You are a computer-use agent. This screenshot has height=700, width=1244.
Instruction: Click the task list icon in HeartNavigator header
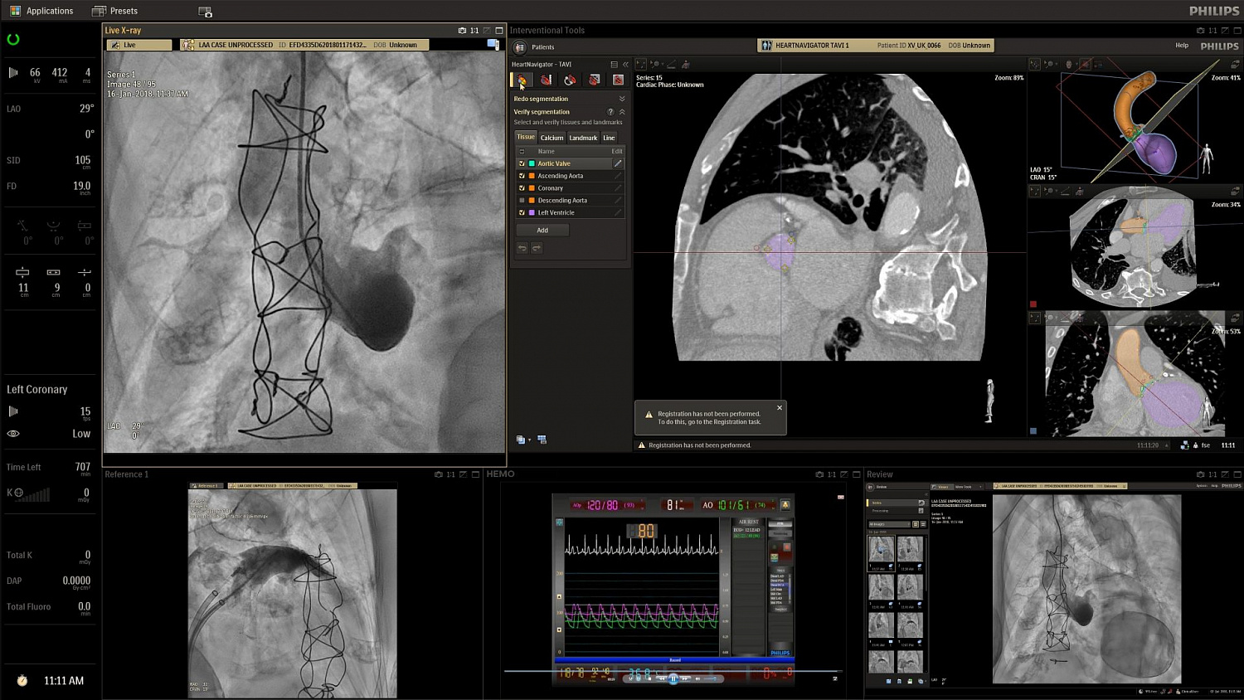point(614,65)
